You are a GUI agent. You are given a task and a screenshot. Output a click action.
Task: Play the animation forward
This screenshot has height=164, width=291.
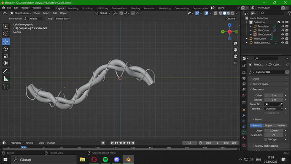pos(124,143)
